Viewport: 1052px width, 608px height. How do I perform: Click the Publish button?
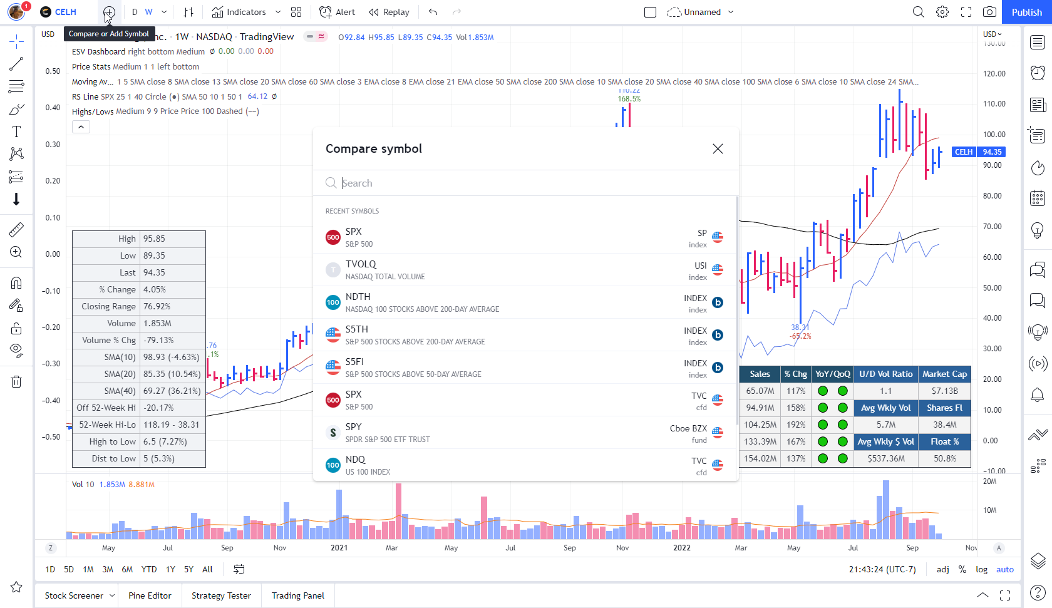point(1027,12)
